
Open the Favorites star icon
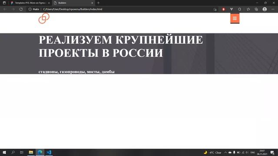(x=248, y=9)
